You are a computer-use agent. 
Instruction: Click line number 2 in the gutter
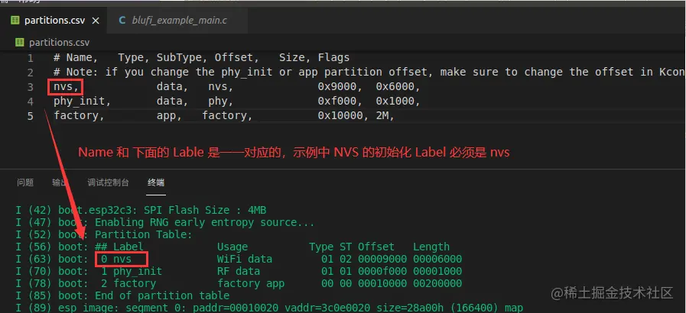point(30,73)
